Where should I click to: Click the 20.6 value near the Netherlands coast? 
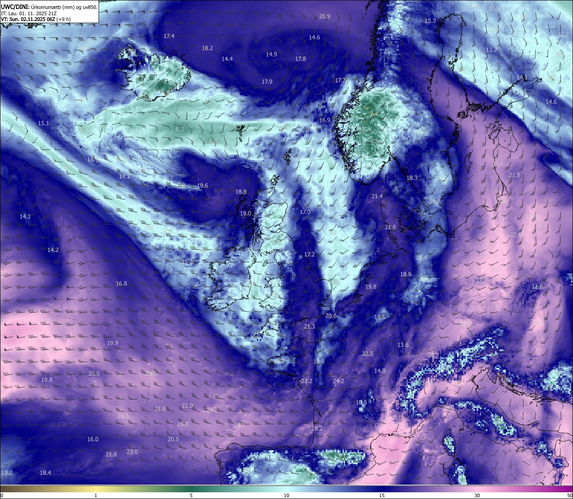click(x=331, y=316)
